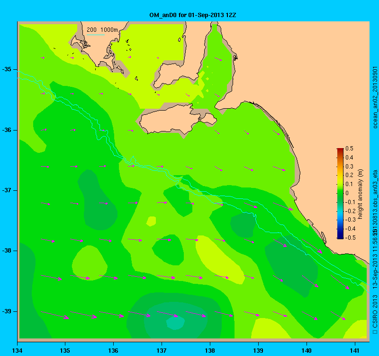Pick the 0.4 colorbar tick value

click(x=349, y=158)
